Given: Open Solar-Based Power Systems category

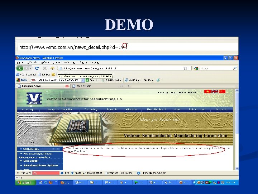Looking at the screenshot, I should tap(40, 165).
